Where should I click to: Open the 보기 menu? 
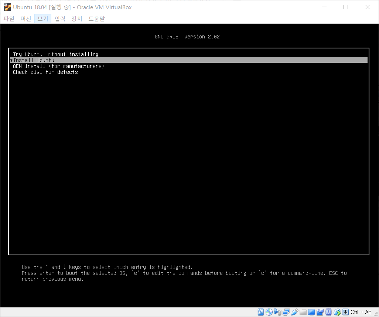pyautogui.click(x=43, y=18)
